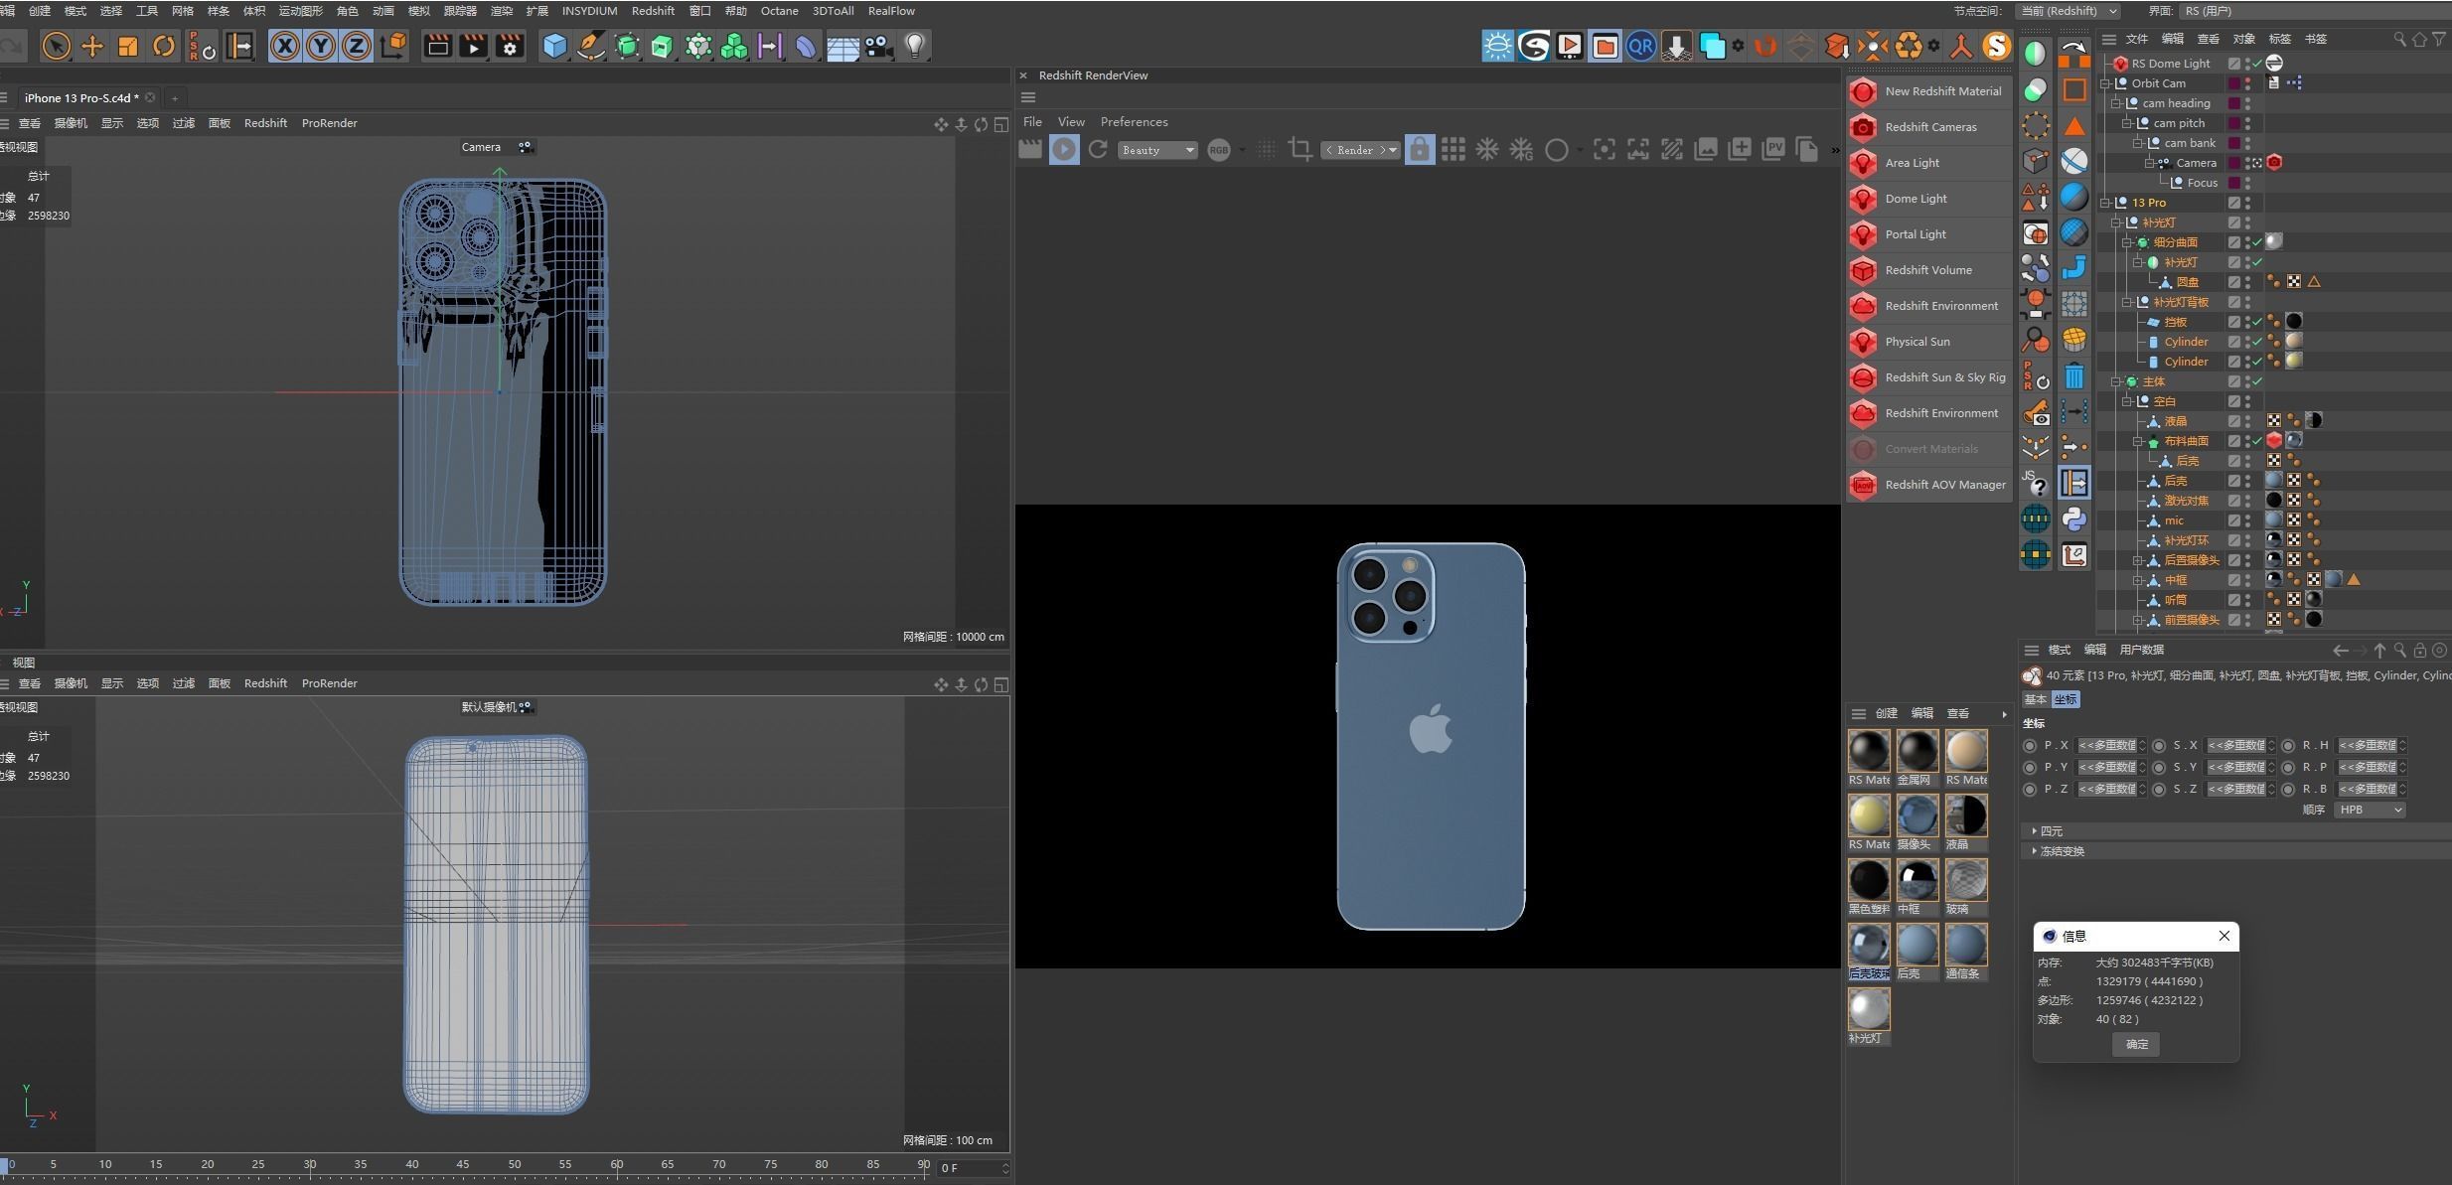
Task: Disable the 细分曲面 enable checkmark
Action: 2257,241
